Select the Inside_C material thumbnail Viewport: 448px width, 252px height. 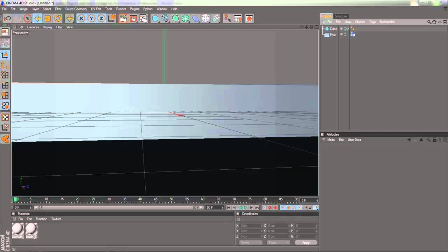click(x=31, y=231)
